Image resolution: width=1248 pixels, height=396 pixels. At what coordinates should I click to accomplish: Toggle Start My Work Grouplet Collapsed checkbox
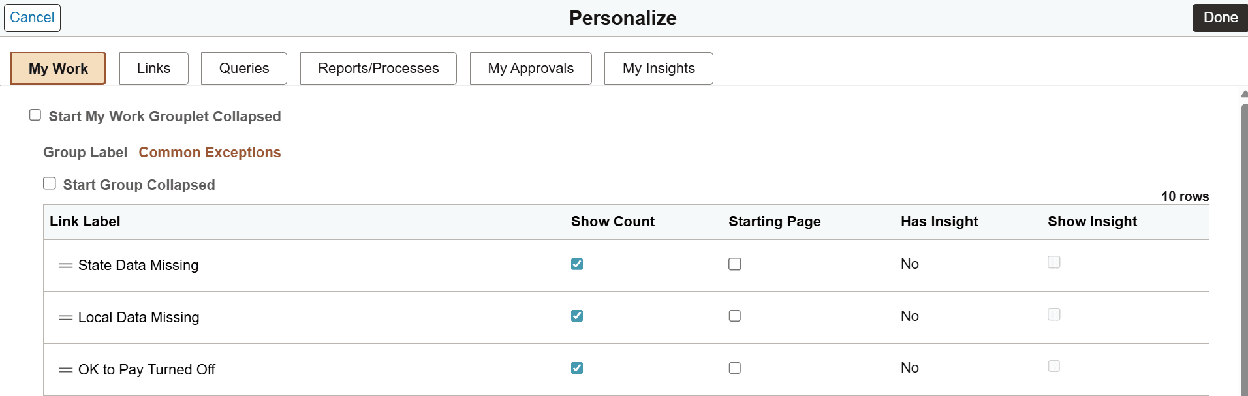coord(35,115)
